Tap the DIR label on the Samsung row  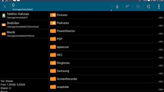click(161, 74)
